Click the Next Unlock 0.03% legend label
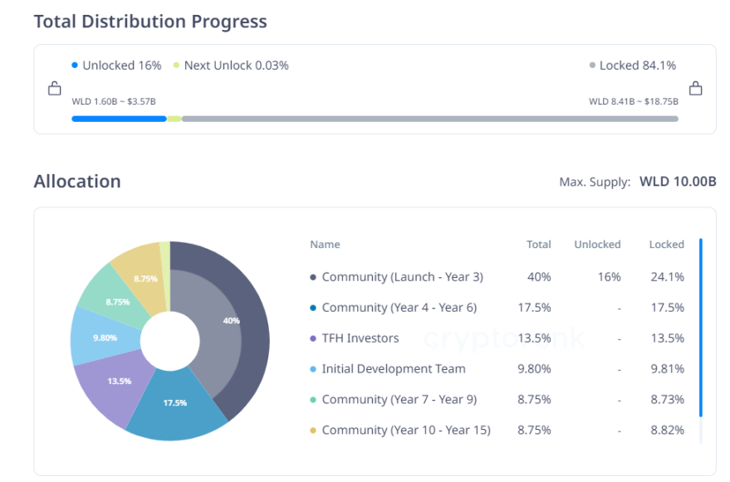 coord(237,66)
